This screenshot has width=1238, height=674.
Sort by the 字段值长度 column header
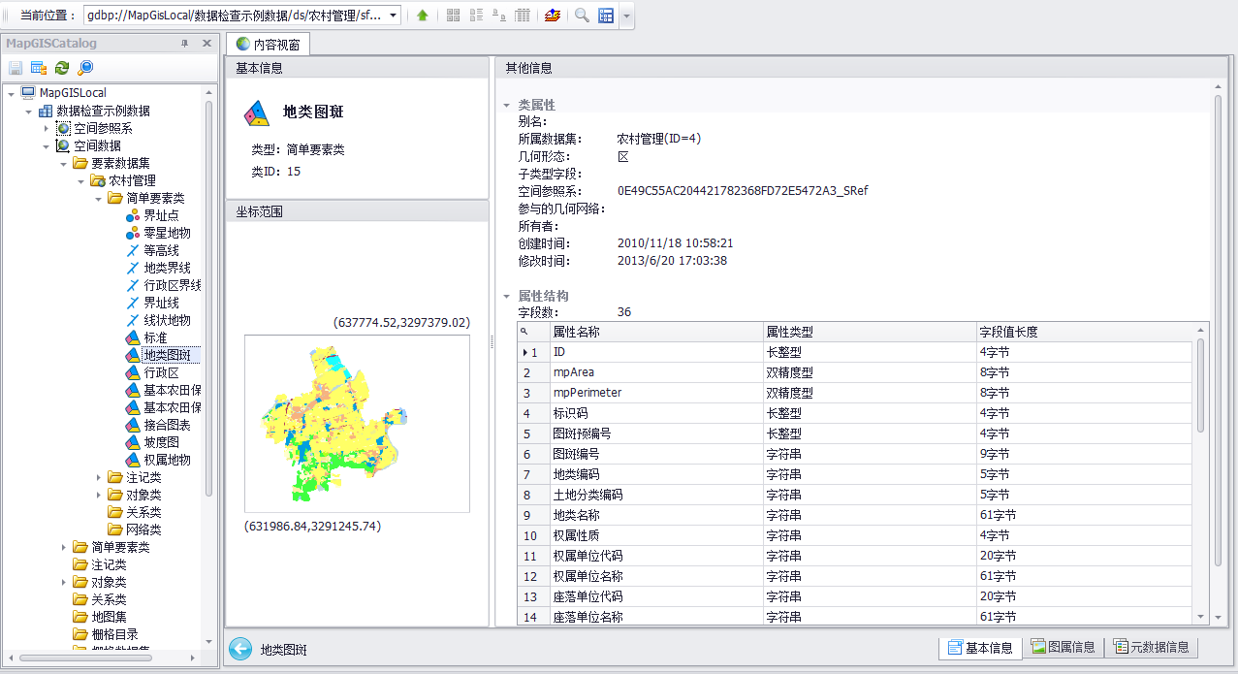(x=1084, y=332)
